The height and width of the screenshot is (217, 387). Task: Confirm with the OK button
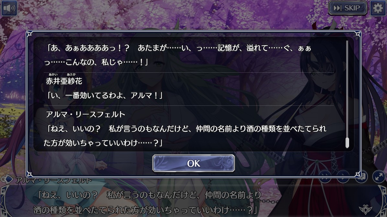point(194,163)
